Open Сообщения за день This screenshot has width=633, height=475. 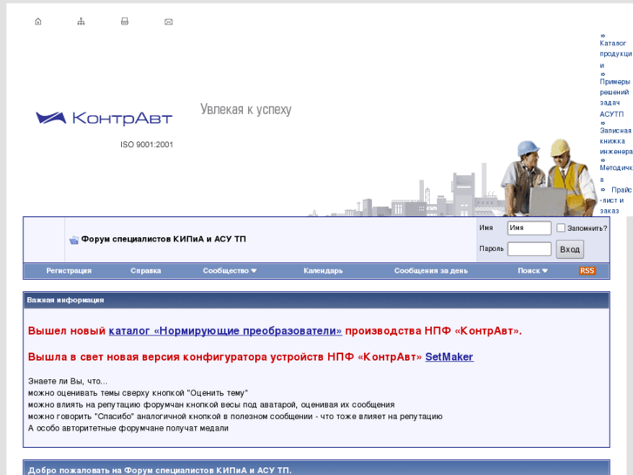[431, 271]
